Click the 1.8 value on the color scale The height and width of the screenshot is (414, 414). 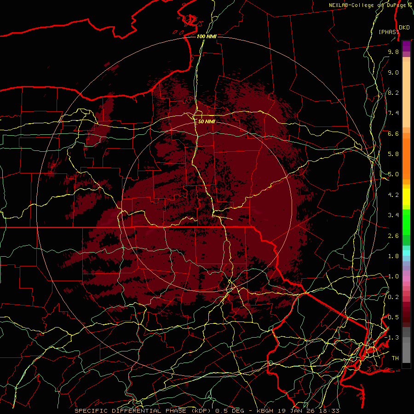[x=393, y=256]
